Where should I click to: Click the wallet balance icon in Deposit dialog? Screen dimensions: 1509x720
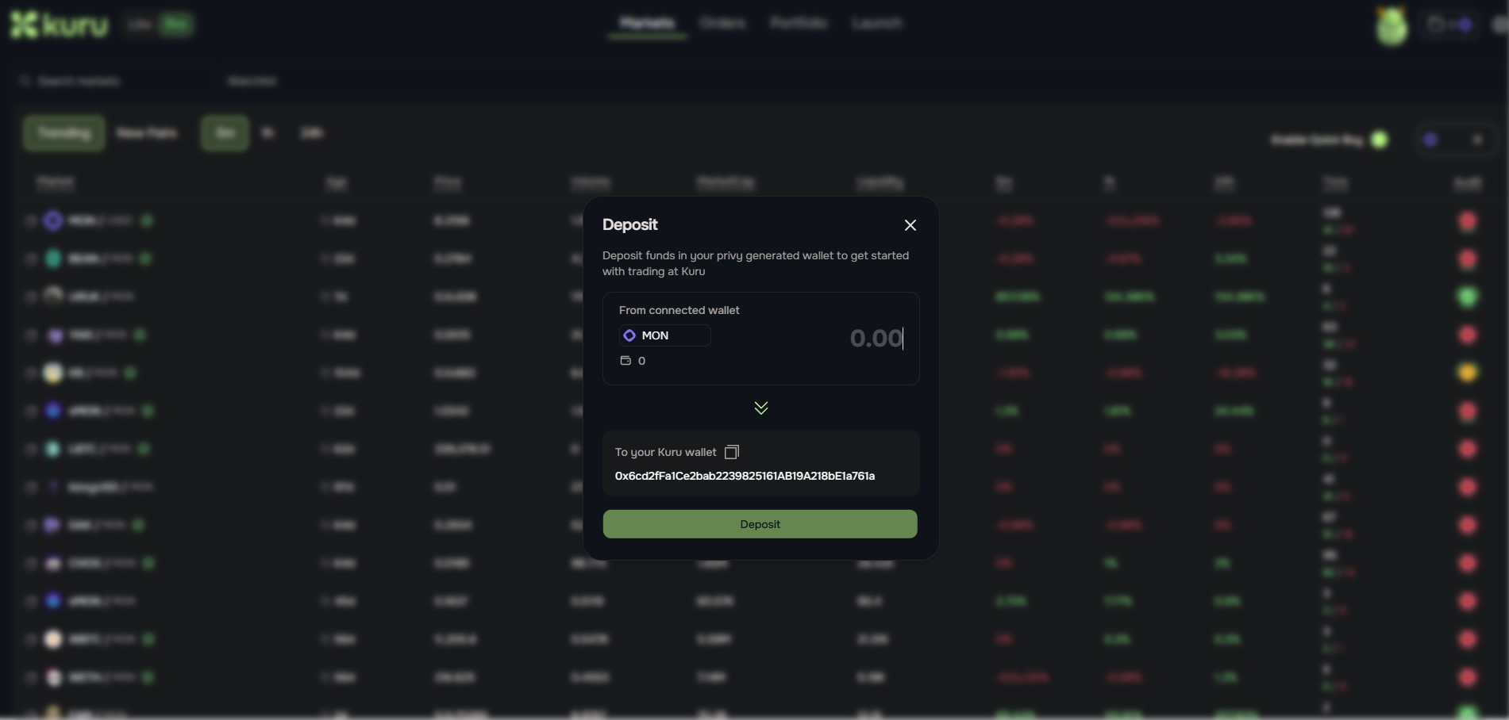pos(626,361)
